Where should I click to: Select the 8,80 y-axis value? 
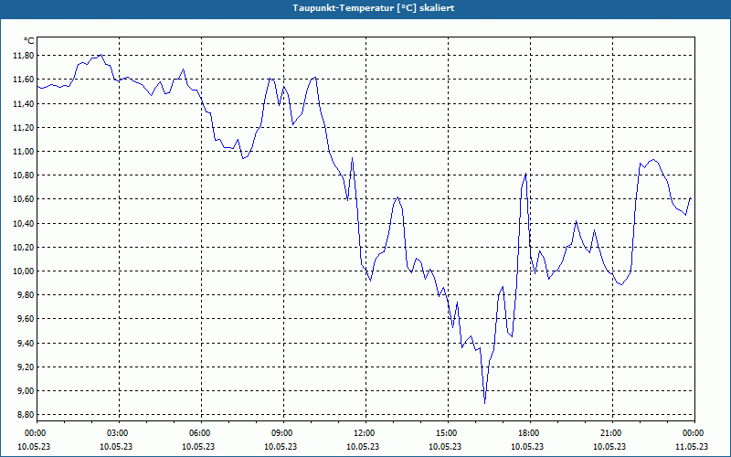[x=26, y=415]
